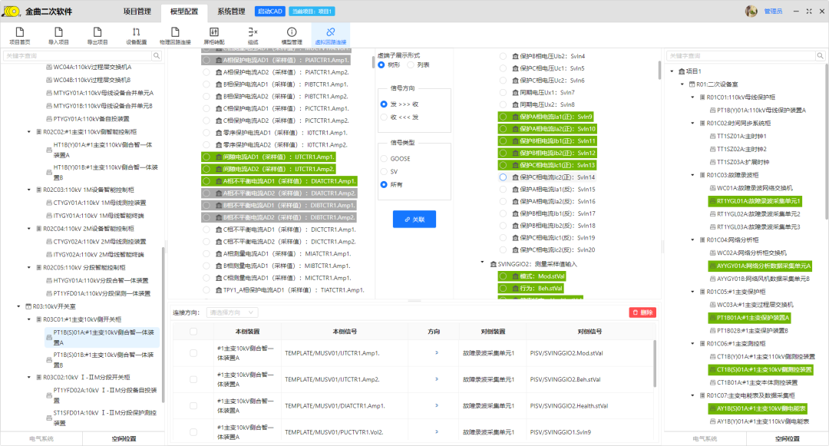Select the 列表 display format radio

click(412, 65)
